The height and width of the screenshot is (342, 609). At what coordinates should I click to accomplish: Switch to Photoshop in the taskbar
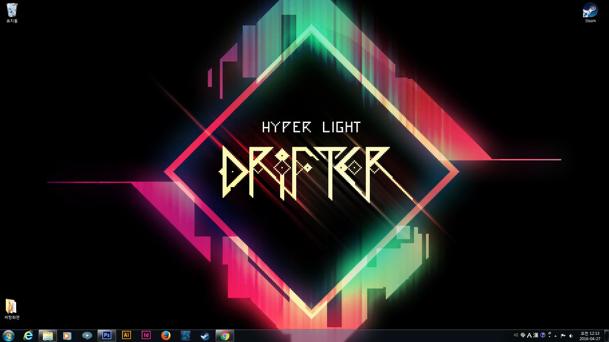pos(106,335)
